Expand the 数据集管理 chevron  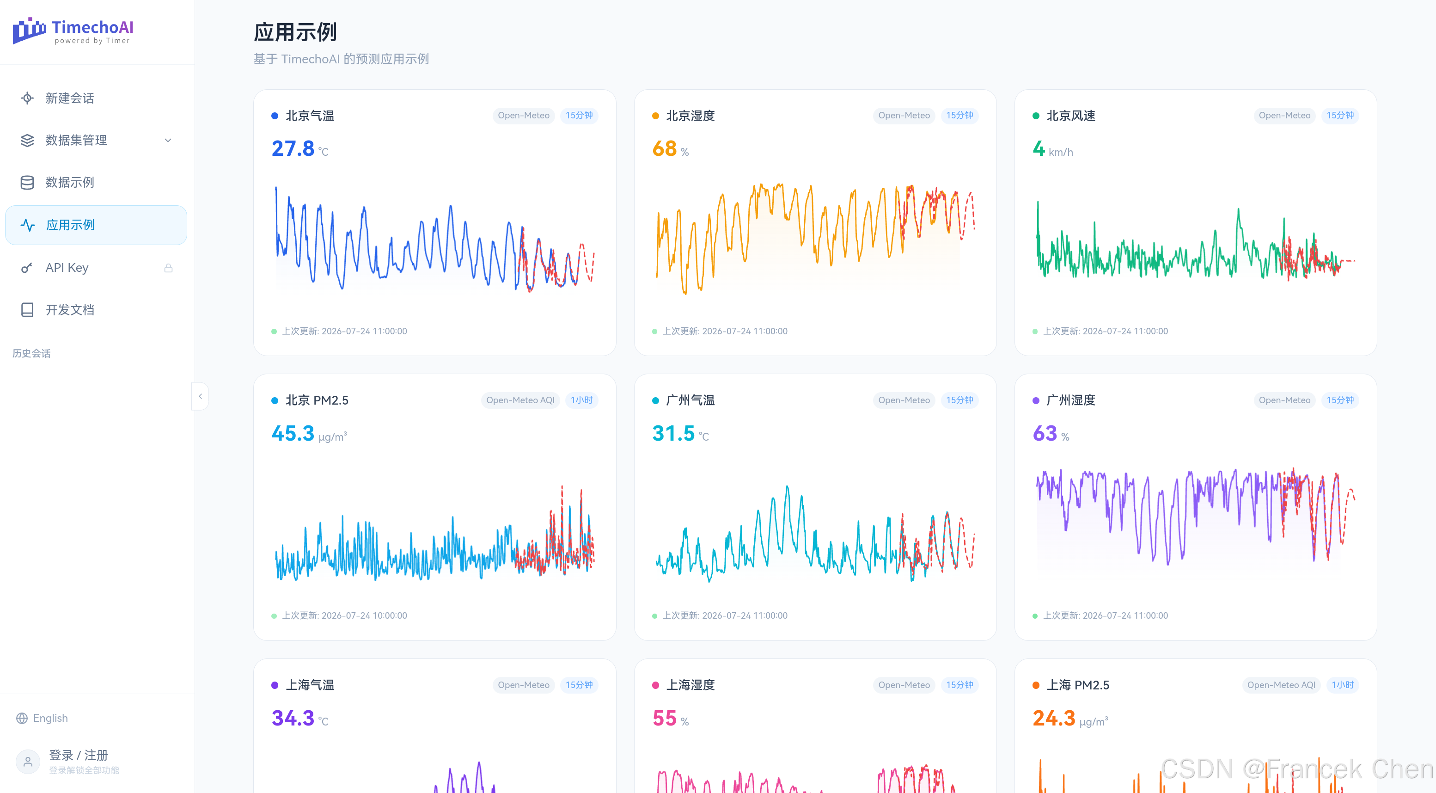(x=168, y=141)
